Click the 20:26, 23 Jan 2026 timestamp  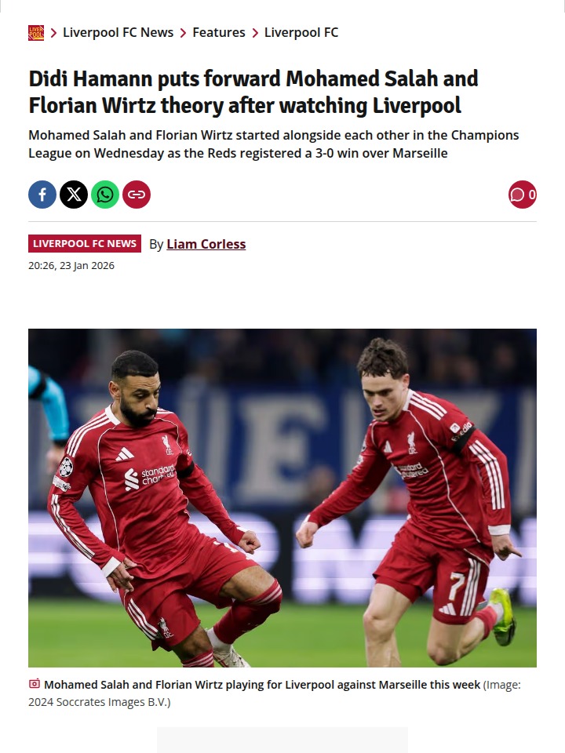click(x=71, y=266)
